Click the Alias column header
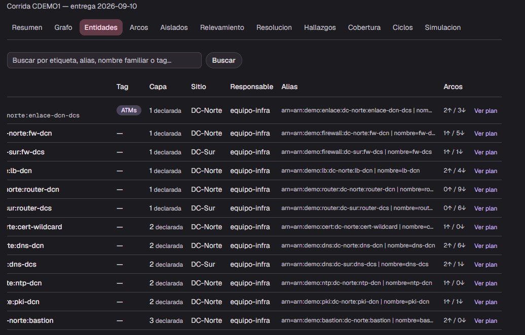Screen dimensions: 525x335 289,87
